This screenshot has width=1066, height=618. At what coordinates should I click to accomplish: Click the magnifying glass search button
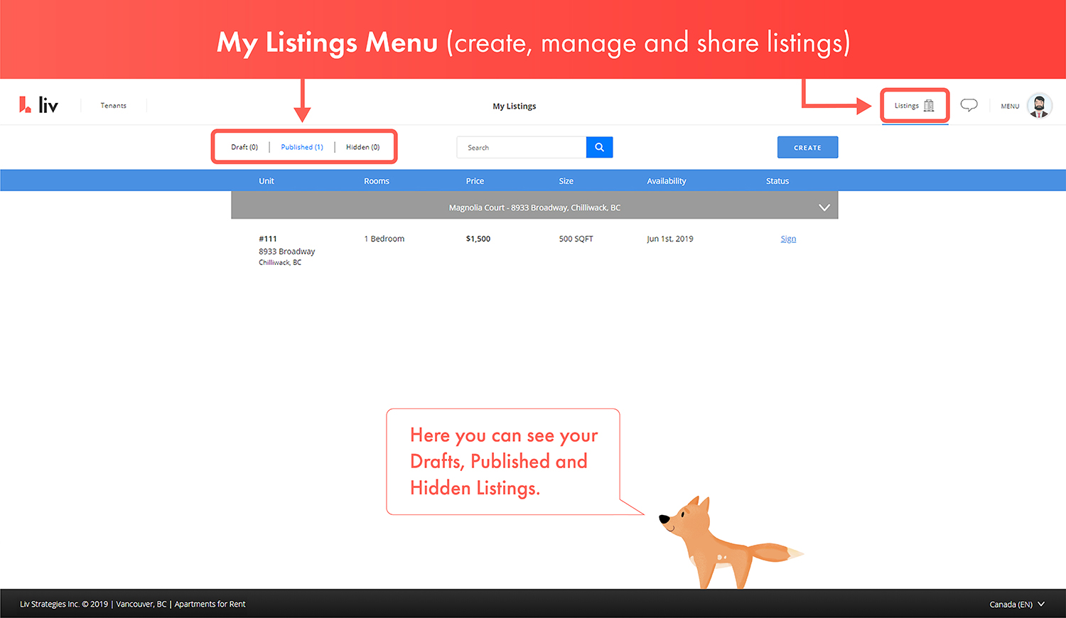click(599, 147)
